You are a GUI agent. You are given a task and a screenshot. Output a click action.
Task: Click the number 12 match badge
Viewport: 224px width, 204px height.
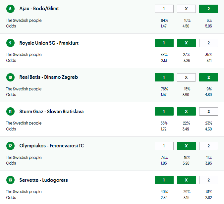point(10,146)
